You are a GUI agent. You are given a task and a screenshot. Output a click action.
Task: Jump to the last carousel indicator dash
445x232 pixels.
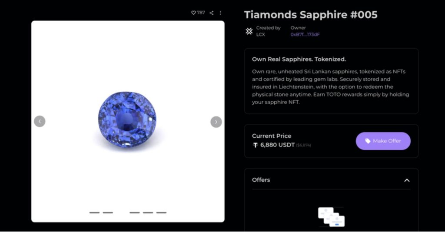[x=162, y=212]
